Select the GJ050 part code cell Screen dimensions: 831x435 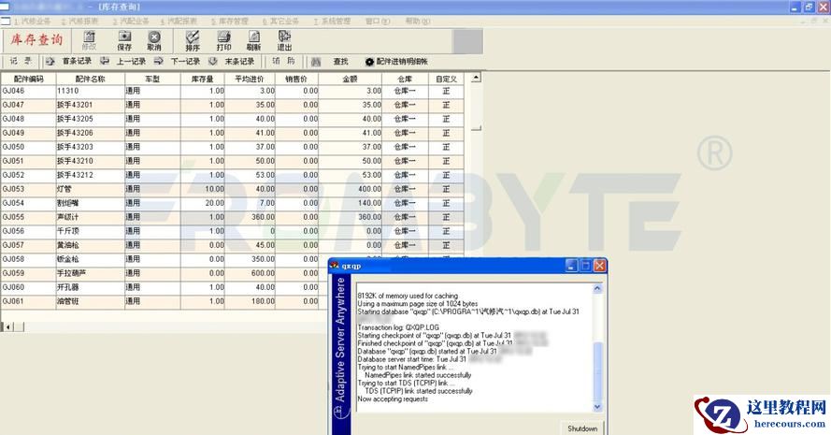28,147
